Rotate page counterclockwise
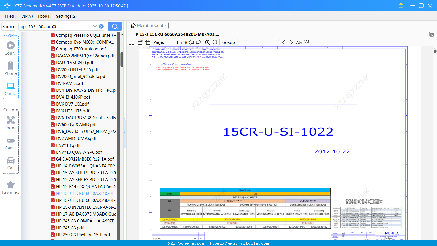 coord(140,42)
